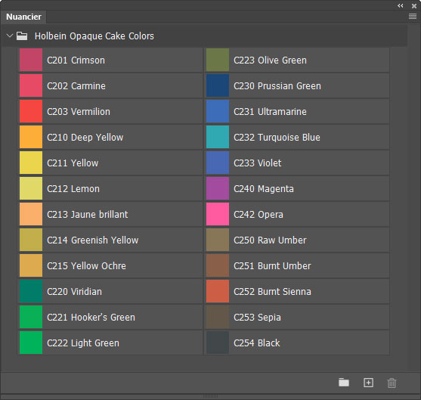The height and width of the screenshot is (400, 421).
Task: Choose the C233 Violet swatch
Action: pos(218,163)
